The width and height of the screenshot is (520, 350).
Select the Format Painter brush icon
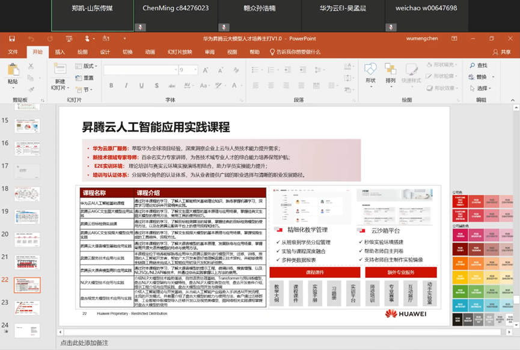coord(31,89)
